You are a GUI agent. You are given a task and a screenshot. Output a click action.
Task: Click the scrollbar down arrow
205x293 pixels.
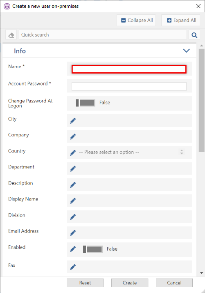click(x=201, y=273)
